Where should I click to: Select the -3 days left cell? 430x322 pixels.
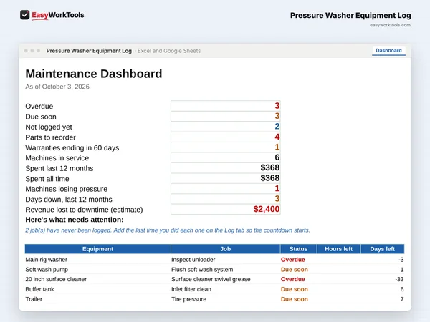(x=383, y=260)
